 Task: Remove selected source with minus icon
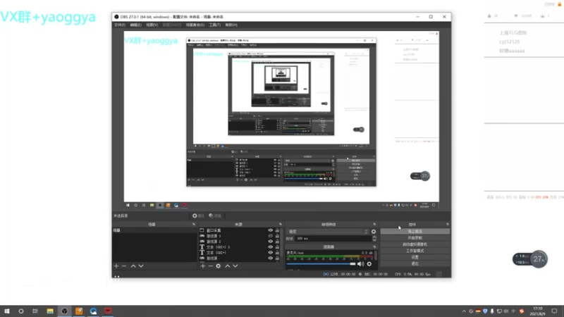210,266
